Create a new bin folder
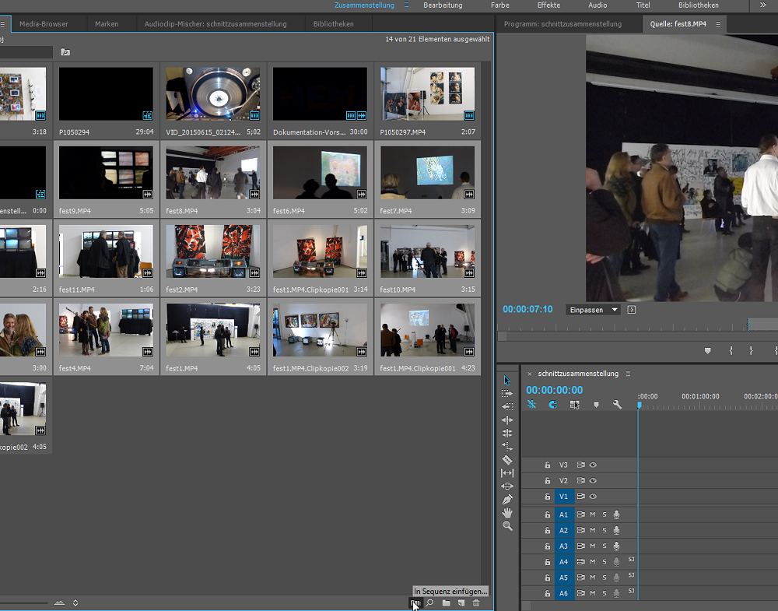The width and height of the screenshot is (778, 611). point(447,603)
